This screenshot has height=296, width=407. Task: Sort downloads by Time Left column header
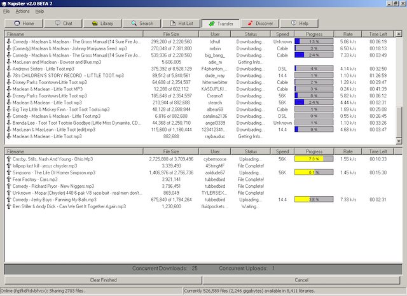[378, 34]
